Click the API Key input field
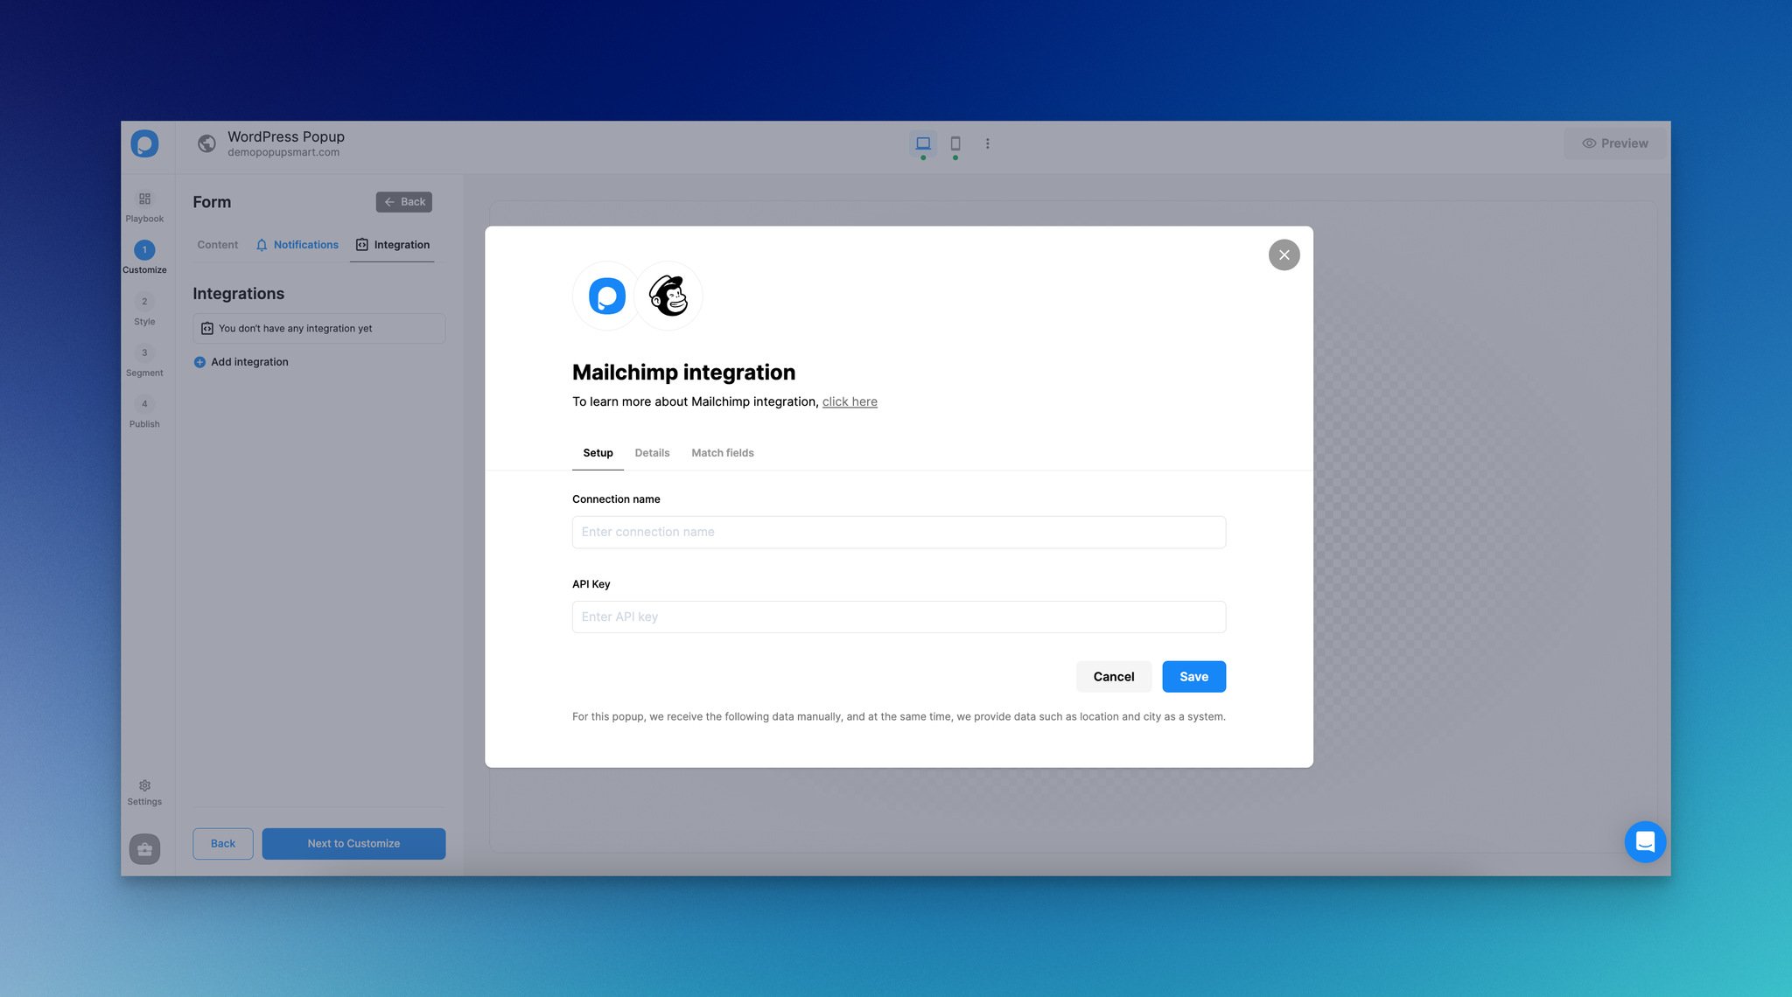 pyautogui.click(x=899, y=617)
